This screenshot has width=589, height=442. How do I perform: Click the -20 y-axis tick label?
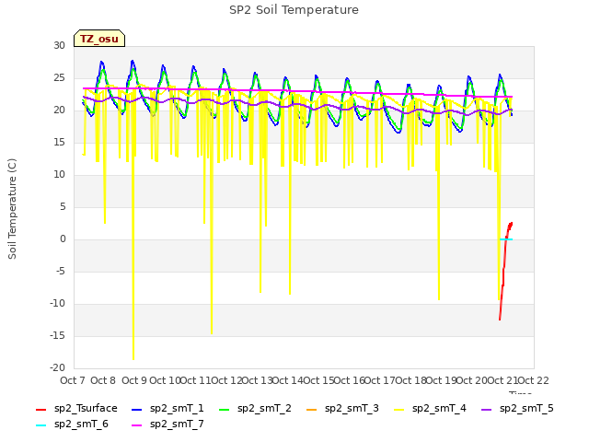pos(57,367)
